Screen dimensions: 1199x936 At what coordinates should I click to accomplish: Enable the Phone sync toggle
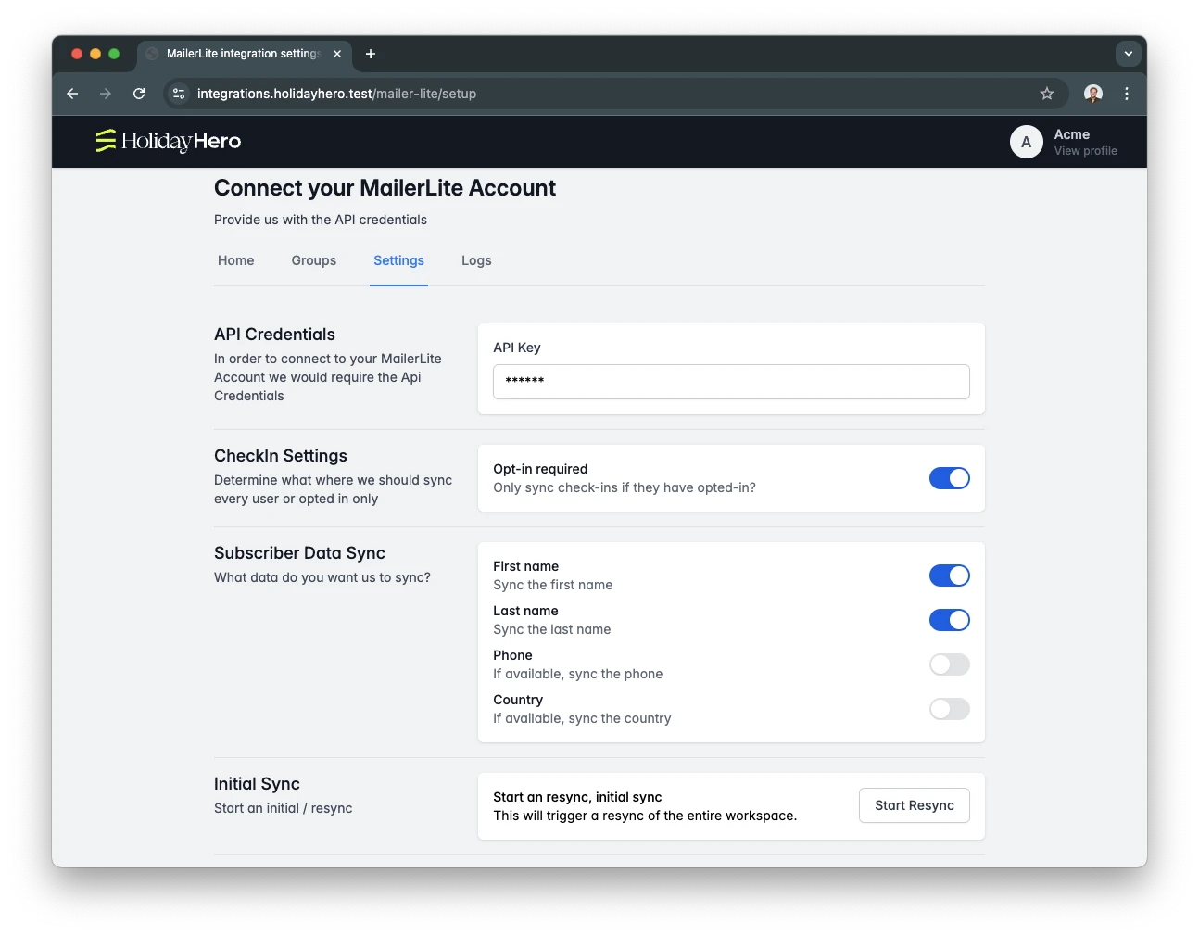coord(949,664)
